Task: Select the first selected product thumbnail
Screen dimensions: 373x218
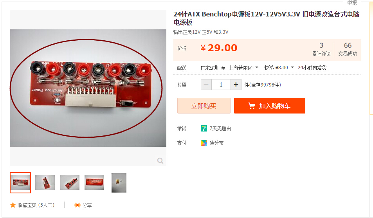Action: click(20, 183)
